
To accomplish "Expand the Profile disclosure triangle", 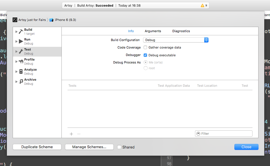I will click(16, 61).
